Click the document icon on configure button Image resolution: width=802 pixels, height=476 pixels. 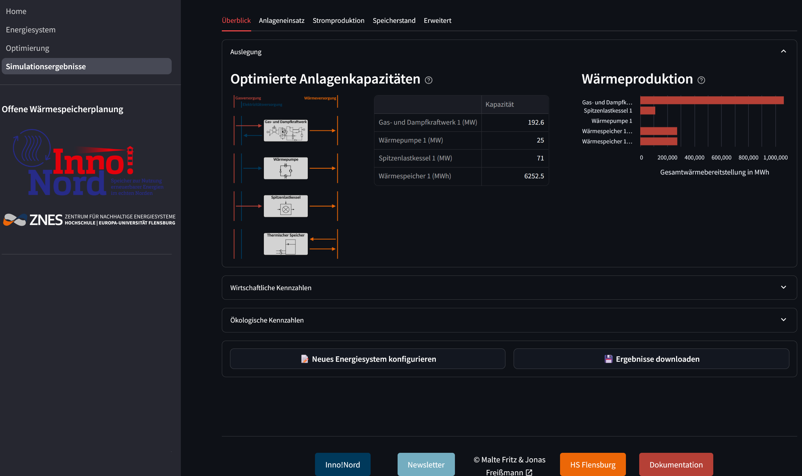point(304,359)
